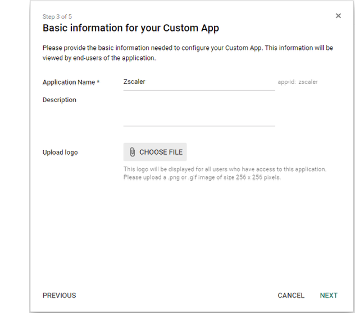Viewport: 355px width, 313px height.
Task: Click the required asterisk after Application Name
Action: (98, 82)
